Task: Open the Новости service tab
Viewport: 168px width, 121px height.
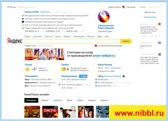Action: [x=49, y=36]
